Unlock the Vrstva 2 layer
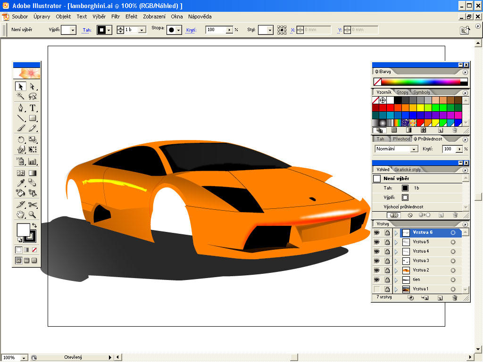This screenshot has width=483, height=362. tap(386, 270)
